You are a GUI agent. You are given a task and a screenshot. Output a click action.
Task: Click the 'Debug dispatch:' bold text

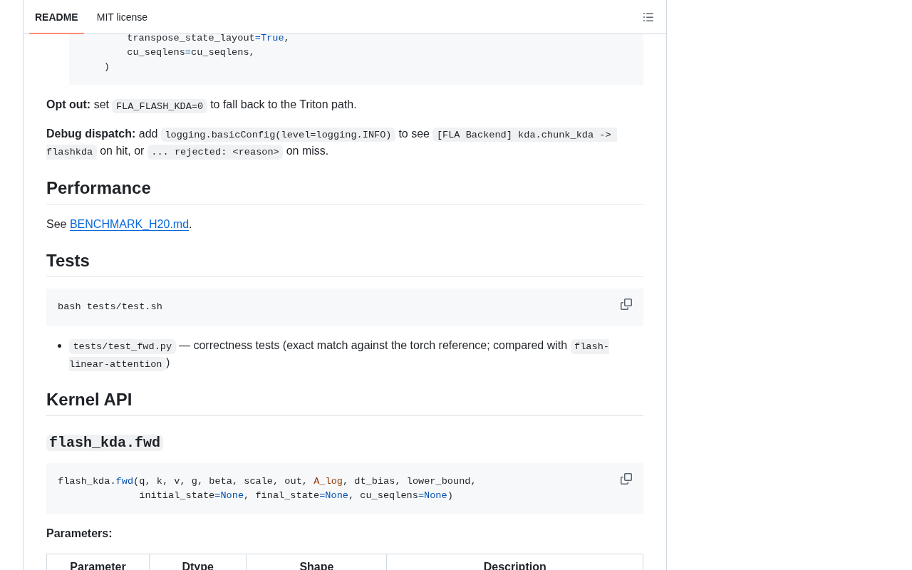click(90, 134)
